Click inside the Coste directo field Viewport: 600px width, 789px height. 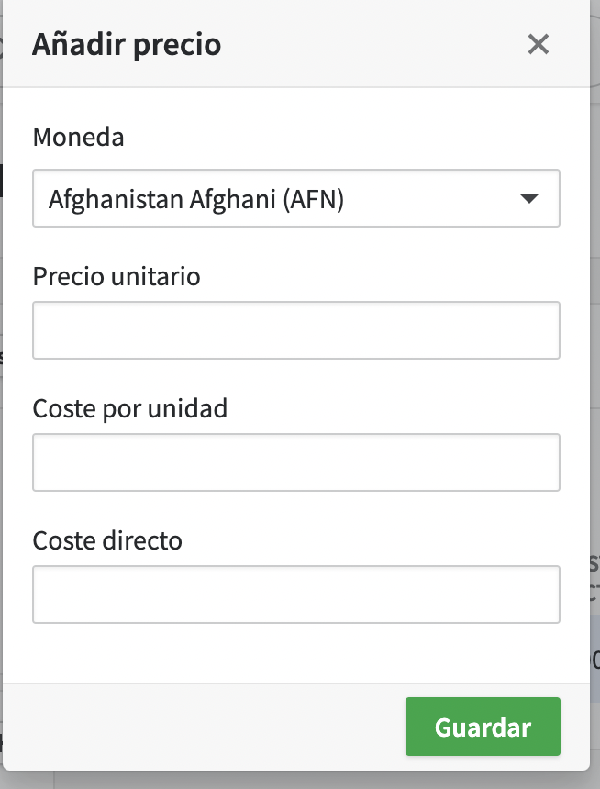(295, 595)
